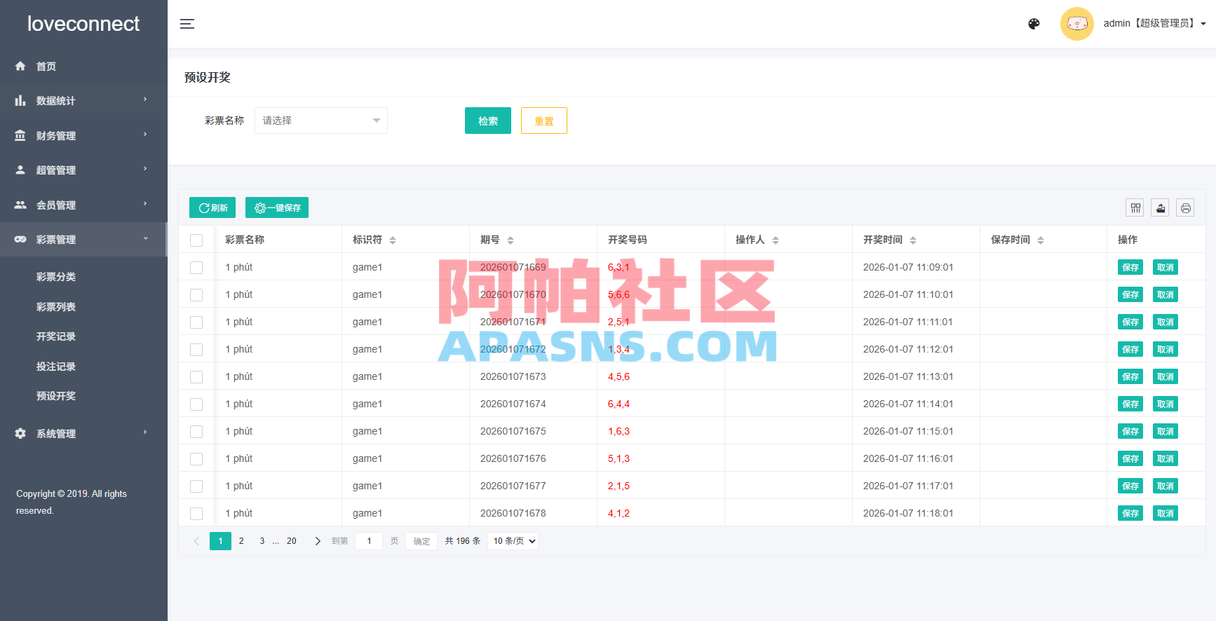Open the 10 条/页 page size dropdown
The width and height of the screenshot is (1216, 621).
(513, 541)
